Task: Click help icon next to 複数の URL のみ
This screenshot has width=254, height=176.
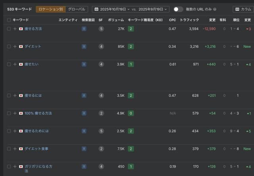Action: tap(215, 9)
